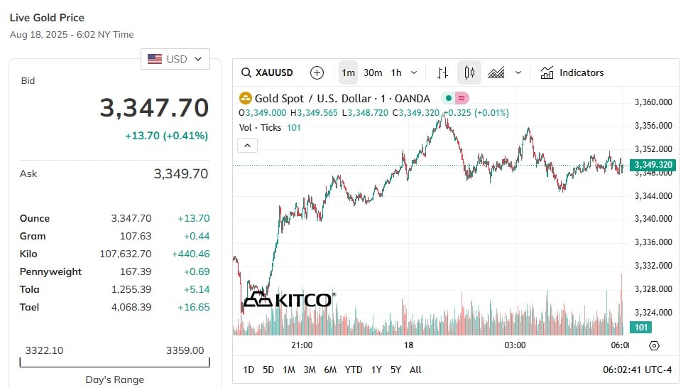Click the XAUUSD symbol search magnifier icon
Image resolution: width=688 pixels, height=388 pixels.
(246, 73)
